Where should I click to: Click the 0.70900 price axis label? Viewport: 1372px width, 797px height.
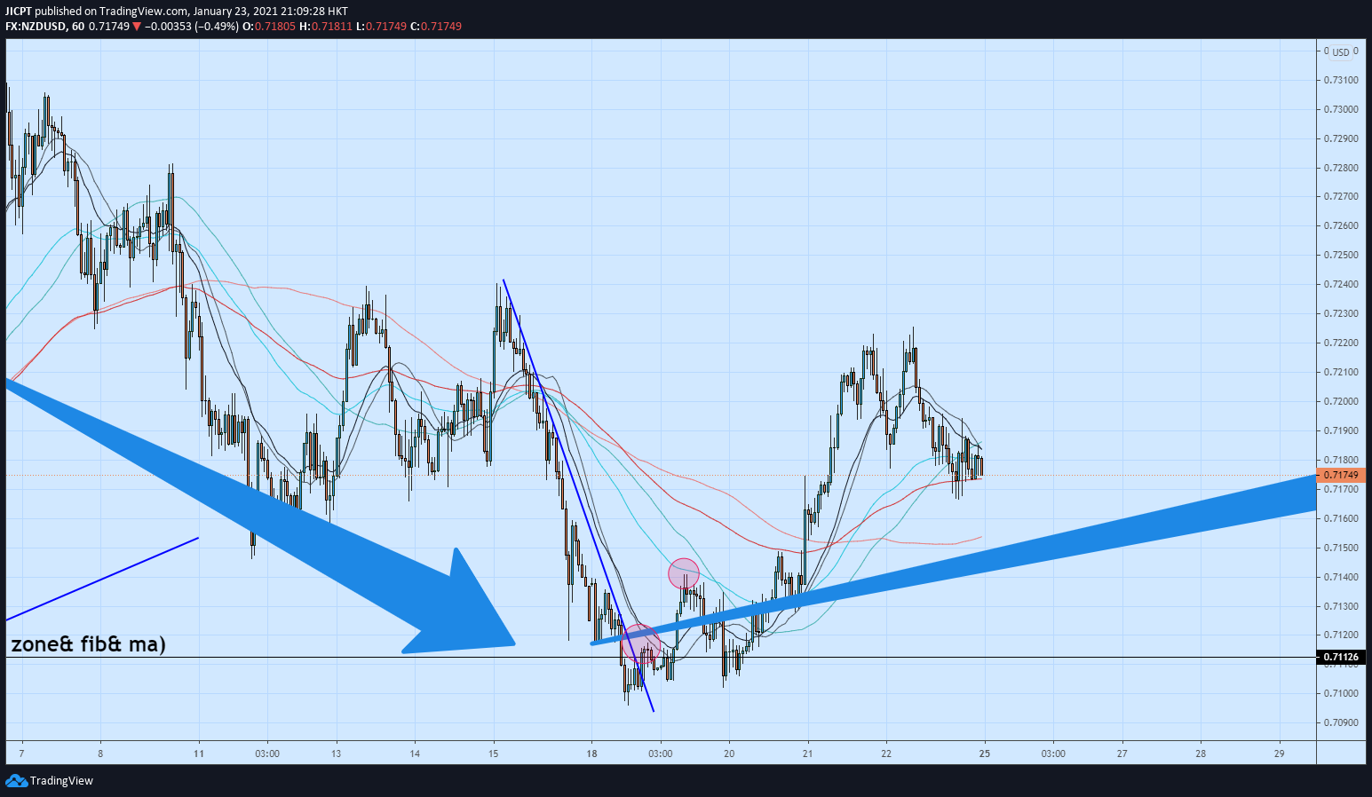click(1340, 722)
